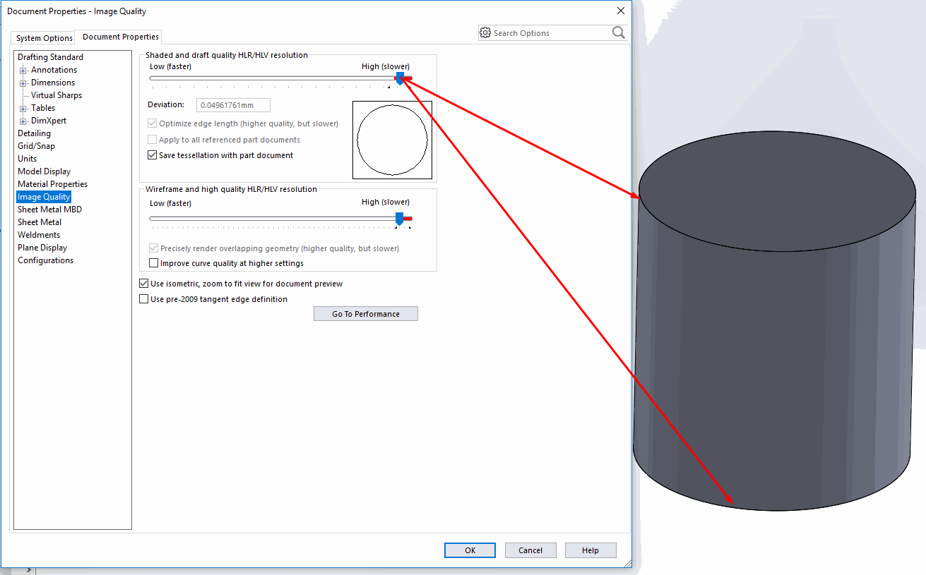926x575 pixels.
Task: Click the shaded quality resolution slider handle
Action: tap(400, 78)
